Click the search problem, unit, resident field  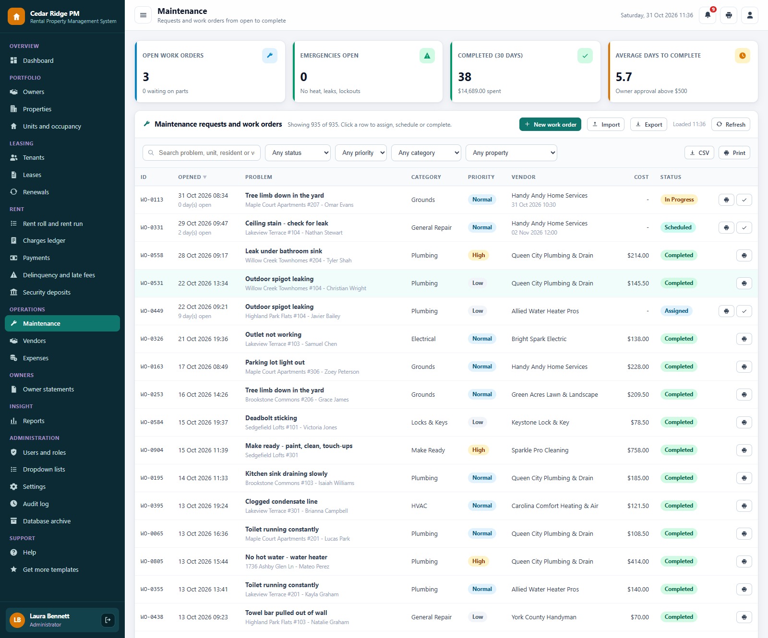coord(202,153)
